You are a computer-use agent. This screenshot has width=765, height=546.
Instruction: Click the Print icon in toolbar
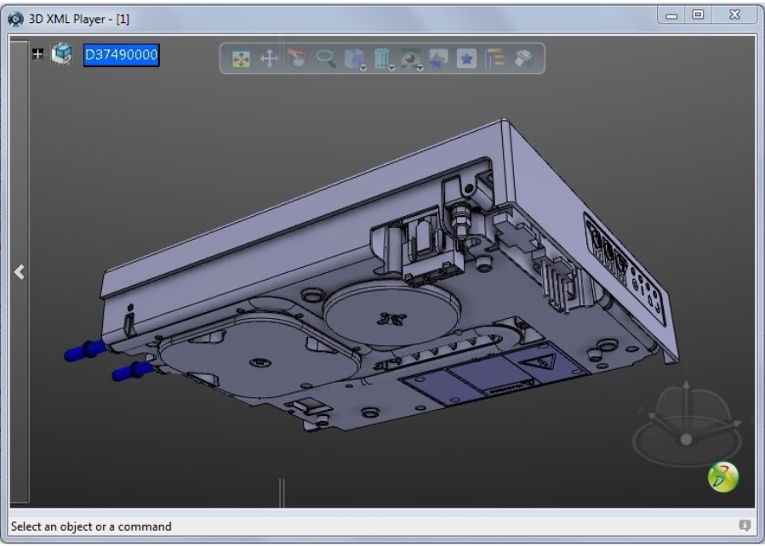click(524, 59)
